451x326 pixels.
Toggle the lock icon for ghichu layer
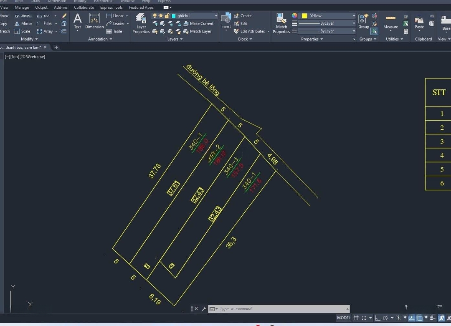pos(167,16)
